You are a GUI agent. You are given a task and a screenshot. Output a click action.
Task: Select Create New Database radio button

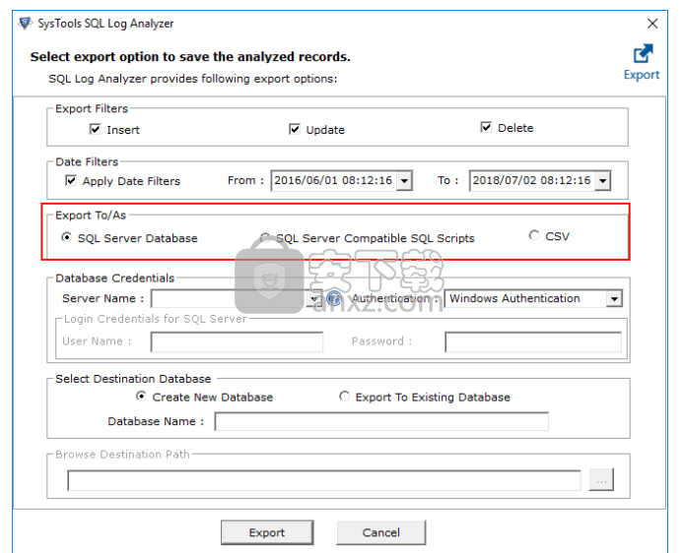click(141, 397)
